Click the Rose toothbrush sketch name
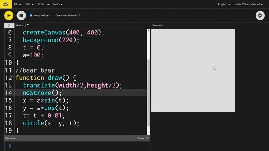This screenshot has width=269, height=151. point(66,16)
